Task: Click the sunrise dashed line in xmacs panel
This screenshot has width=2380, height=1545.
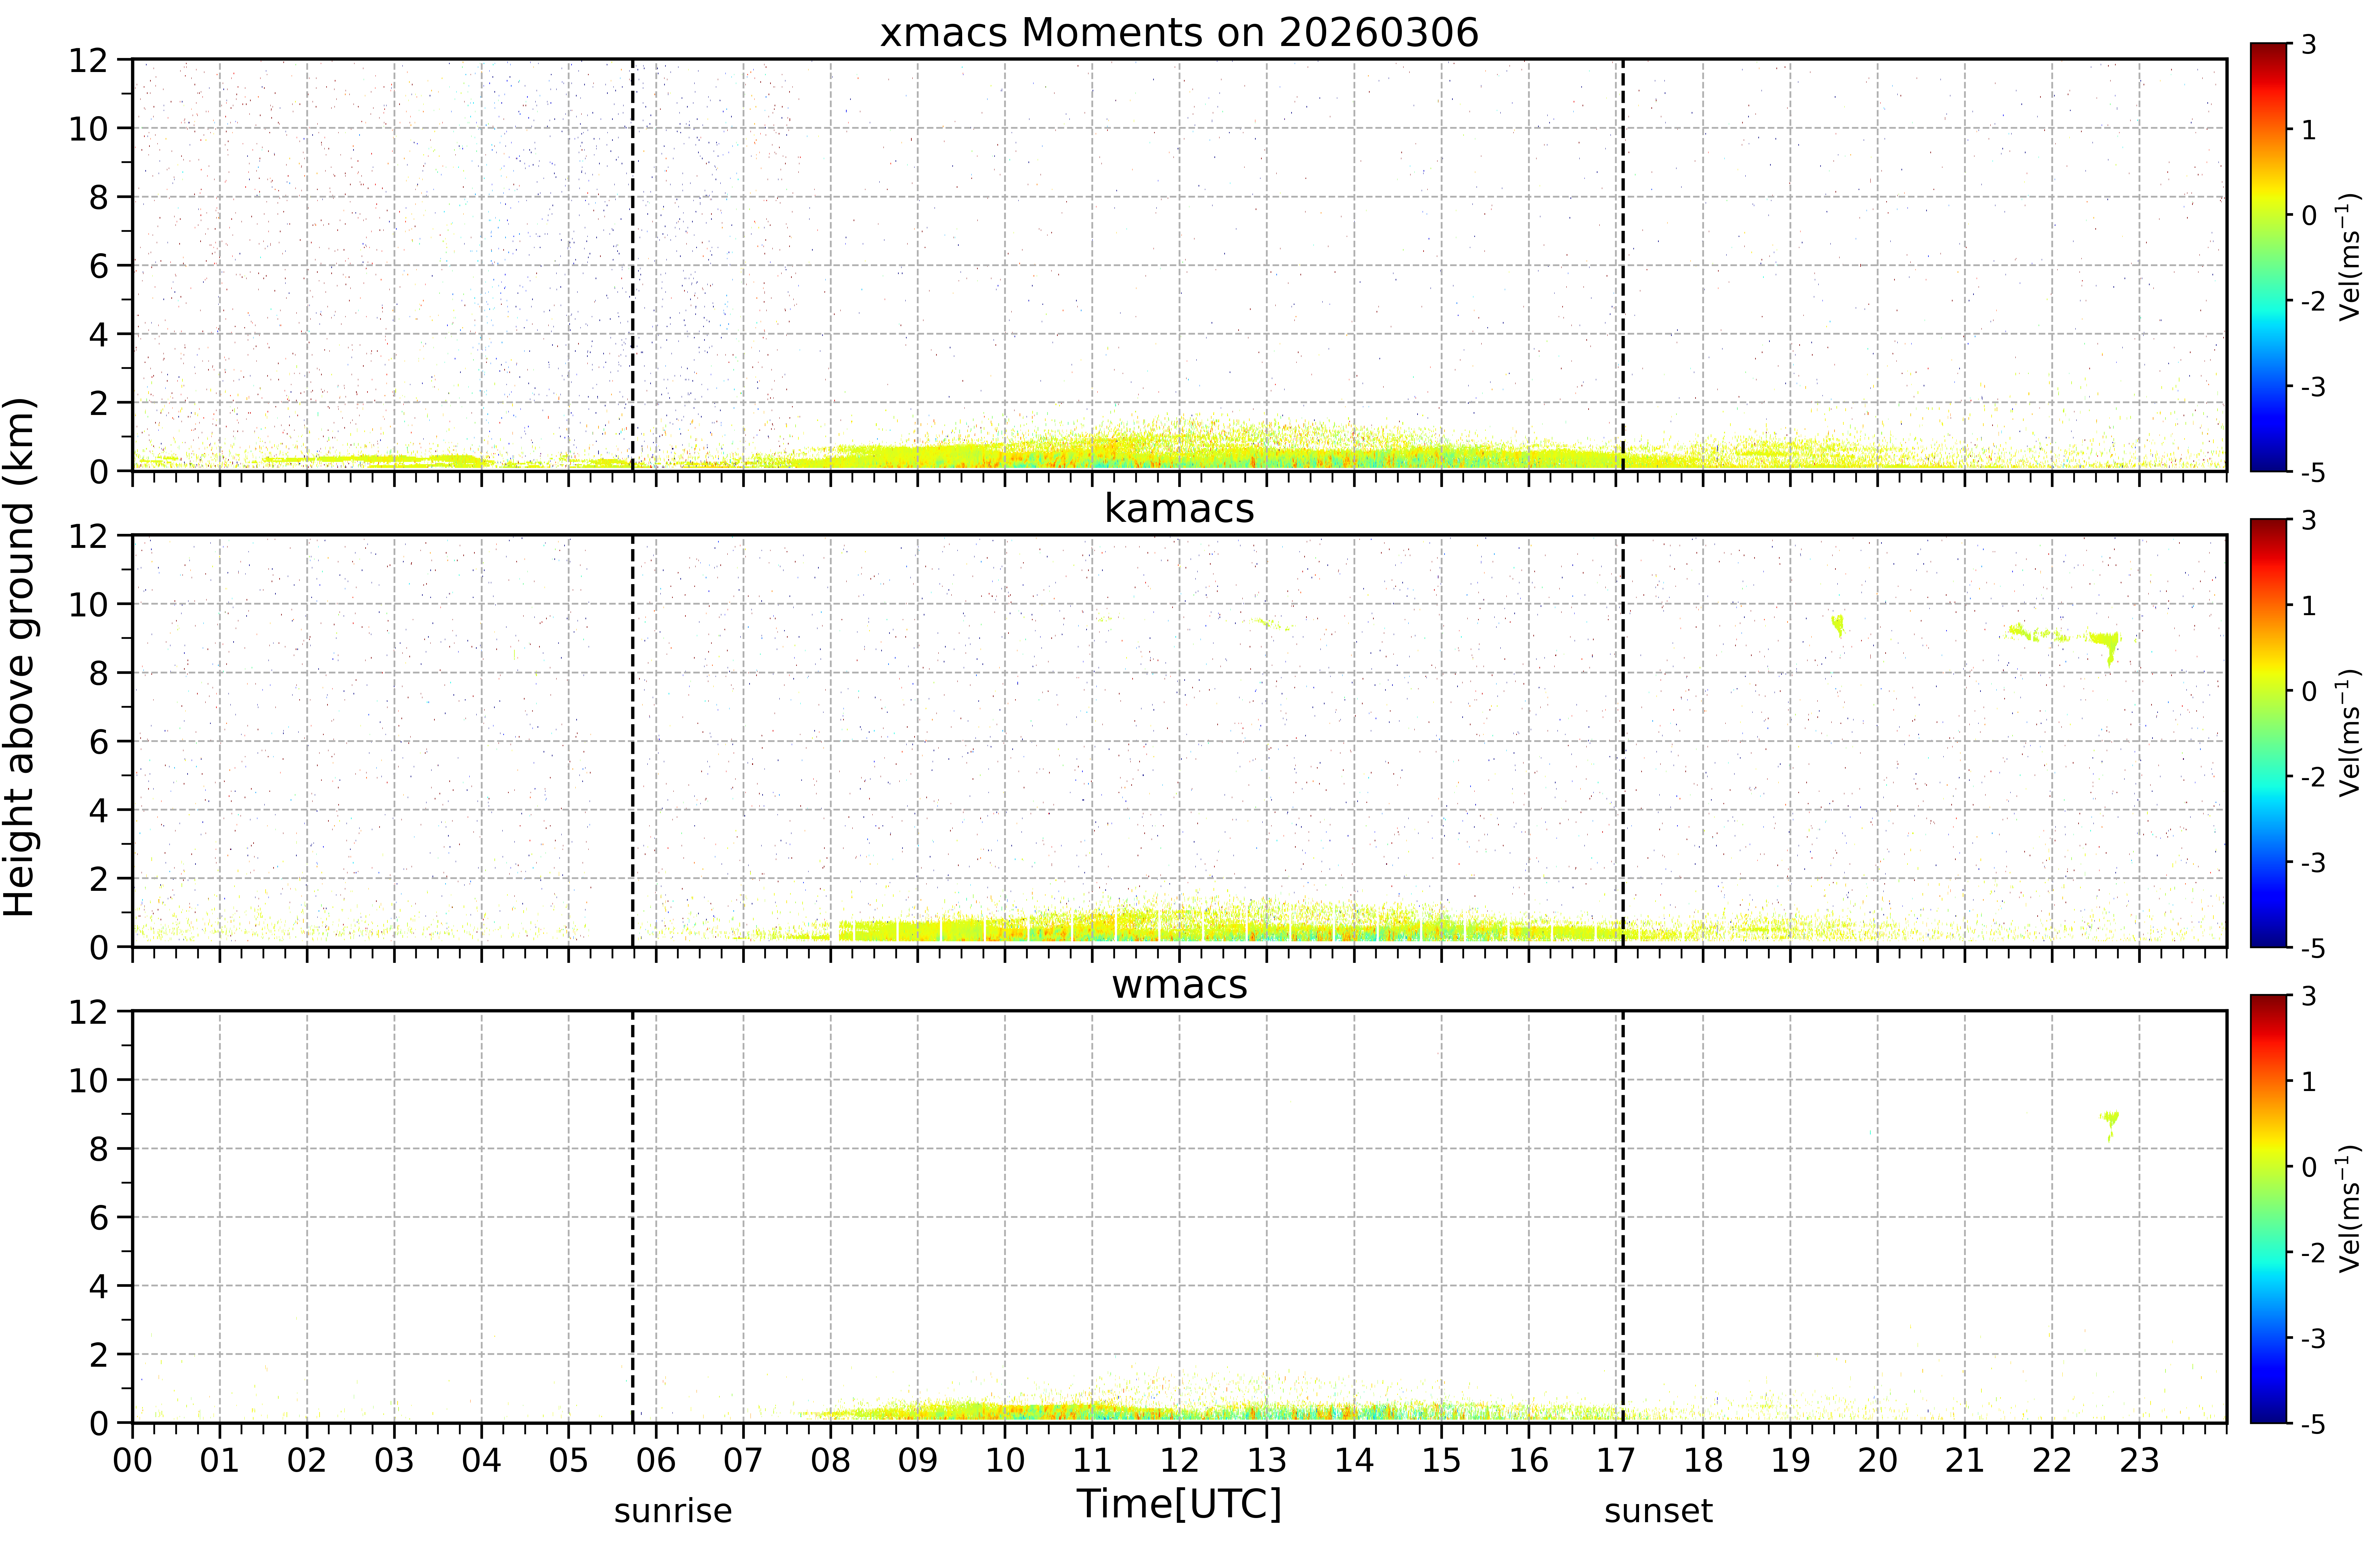Action: pyautogui.click(x=633, y=265)
